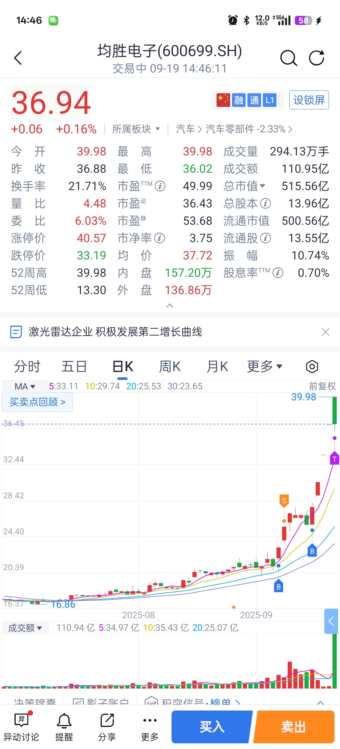
Task: Open the 总市值 dropdown
Action: pos(244,186)
